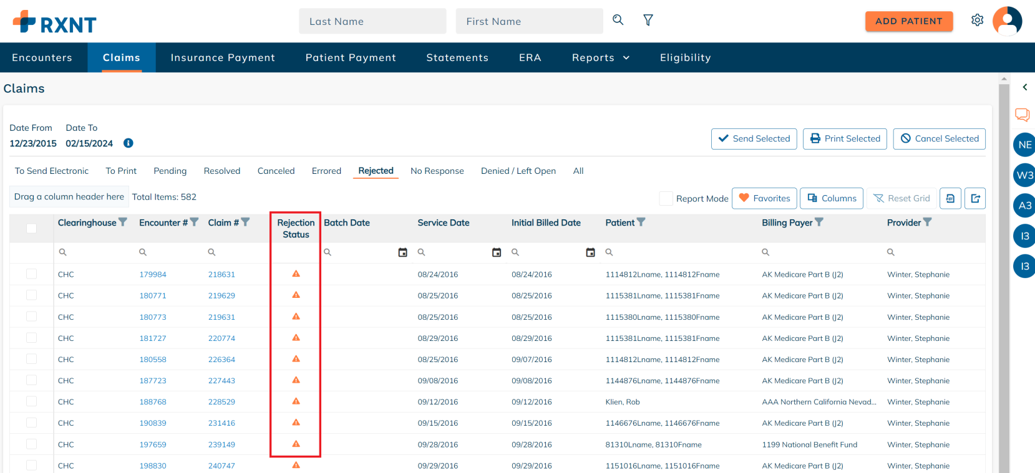The width and height of the screenshot is (1035, 473).
Task: Select the NE sidebar badge
Action: coord(1024,145)
